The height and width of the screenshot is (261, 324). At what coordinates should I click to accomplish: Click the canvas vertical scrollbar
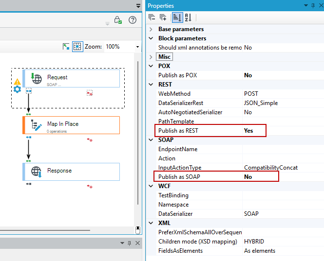point(138,133)
